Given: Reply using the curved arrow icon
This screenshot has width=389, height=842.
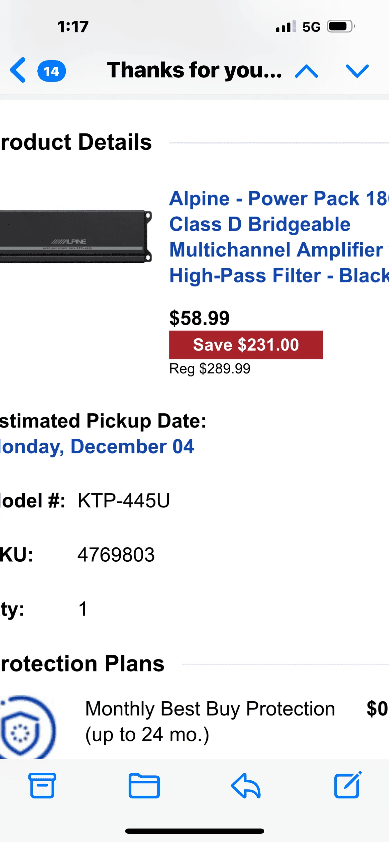Looking at the screenshot, I should [x=246, y=786].
